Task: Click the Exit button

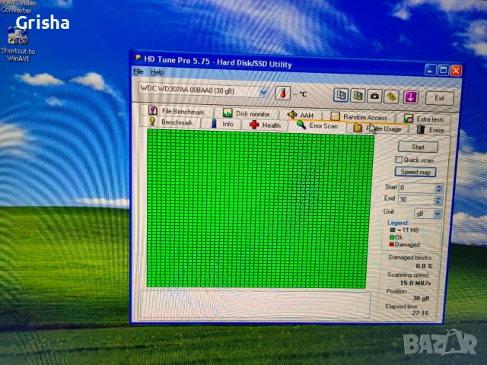Action: [x=440, y=98]
